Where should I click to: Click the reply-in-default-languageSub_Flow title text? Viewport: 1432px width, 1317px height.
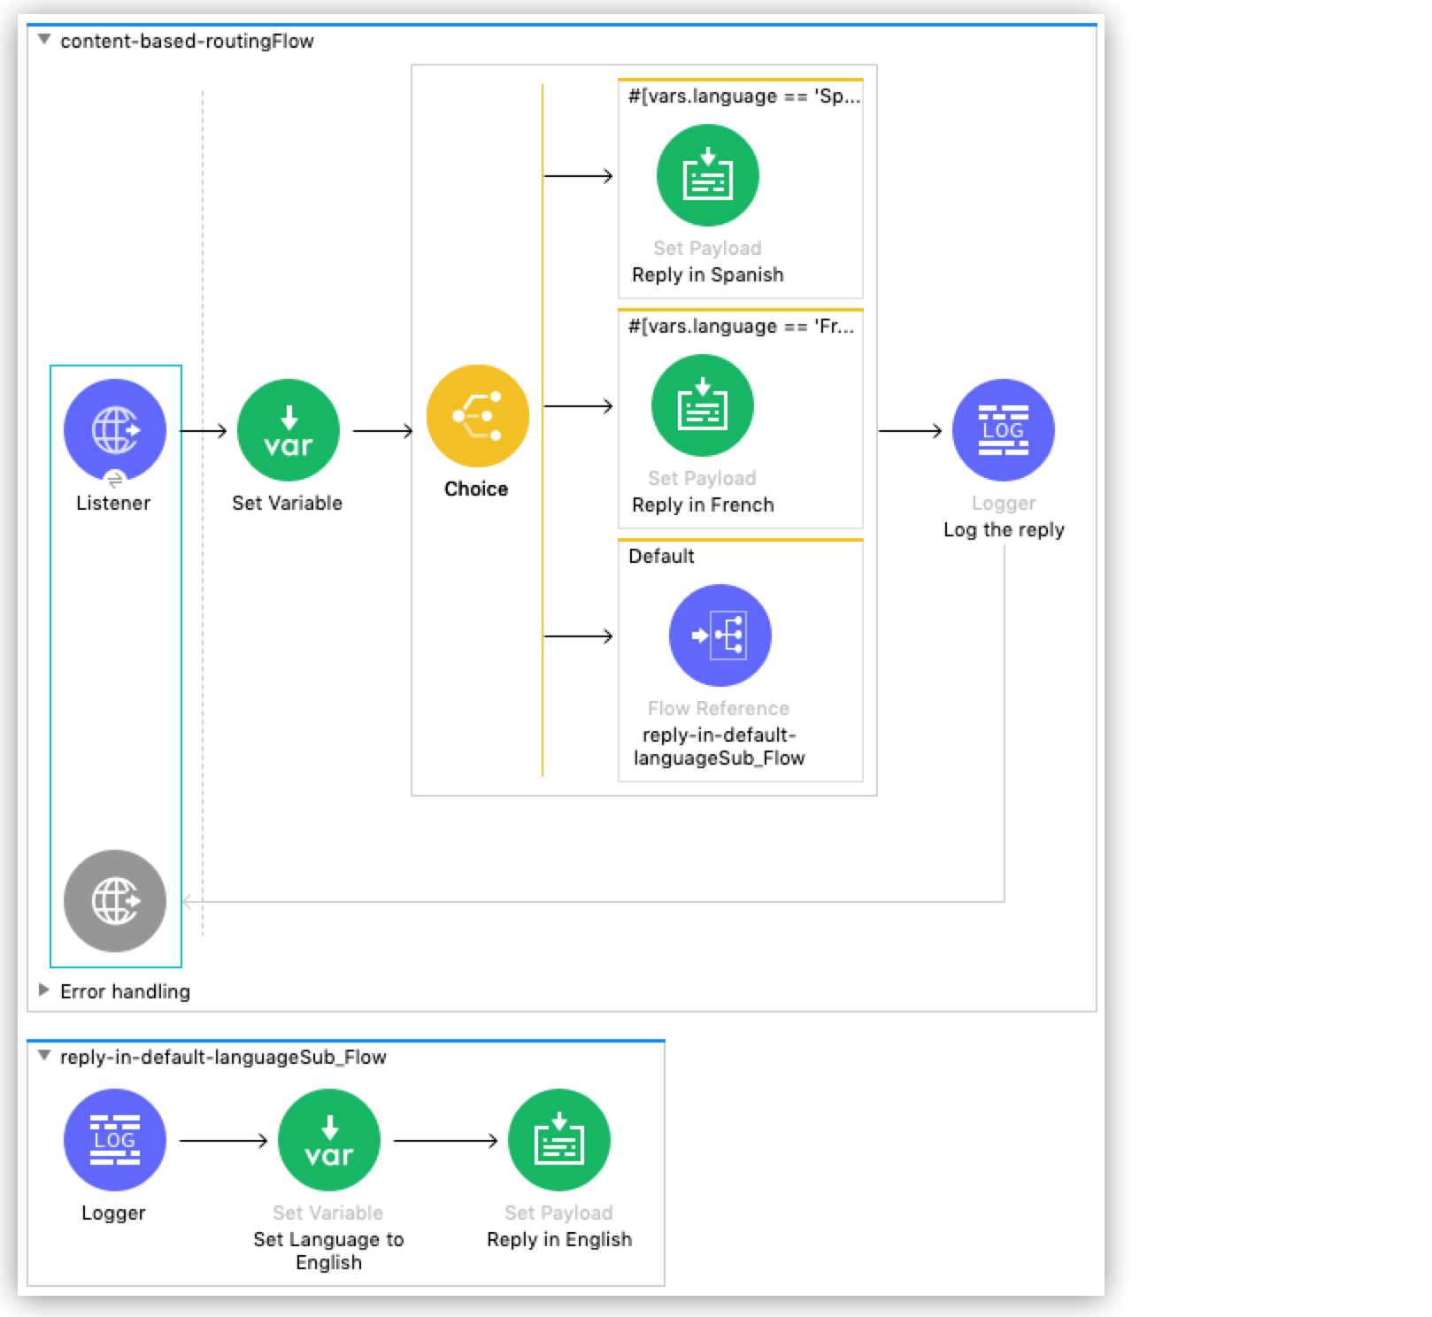coord(223,1057)
